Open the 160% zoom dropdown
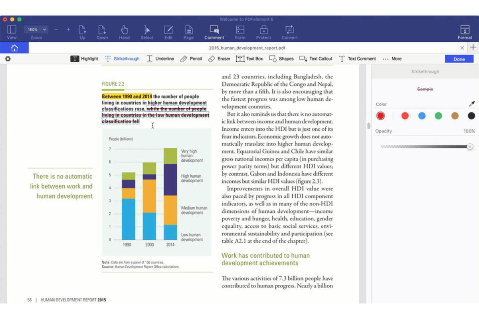479x319 pixels. click(x=36, y=29)
